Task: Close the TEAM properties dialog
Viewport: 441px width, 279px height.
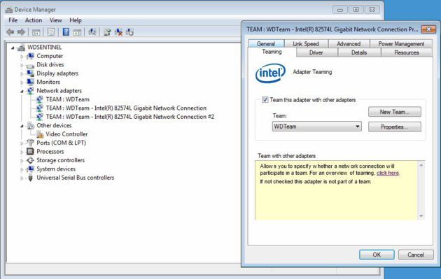Action: [x=428, y=29]
